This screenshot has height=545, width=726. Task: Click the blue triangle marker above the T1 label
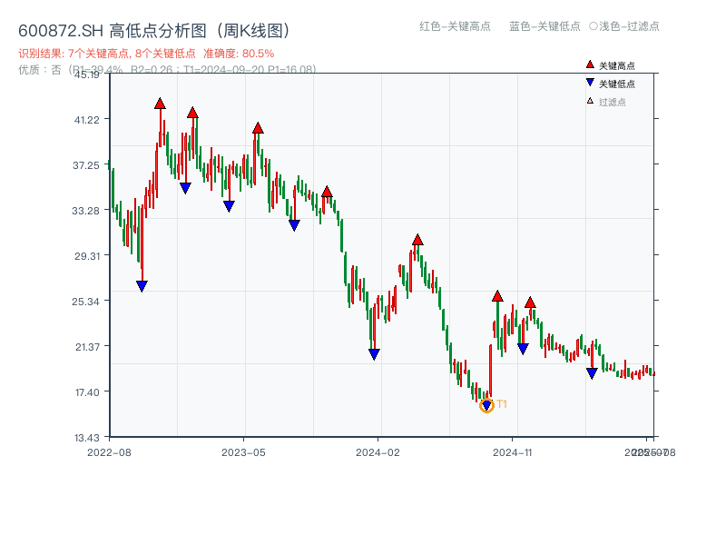(486, 404)
